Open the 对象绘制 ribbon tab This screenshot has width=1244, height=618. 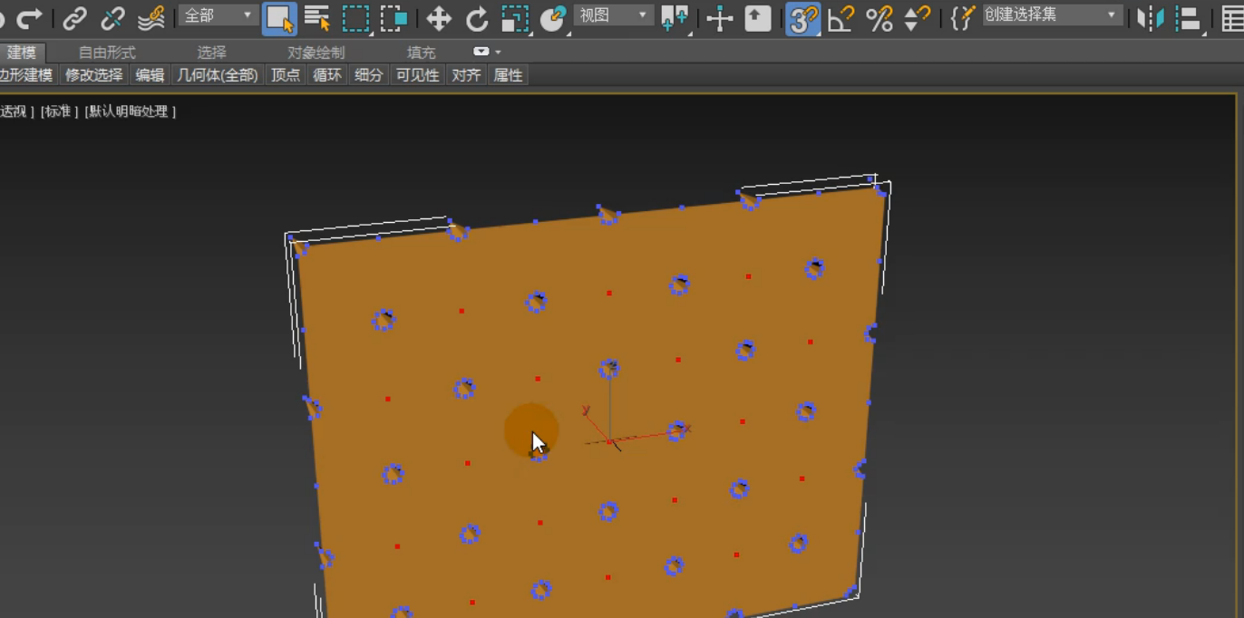click(316, 53)
